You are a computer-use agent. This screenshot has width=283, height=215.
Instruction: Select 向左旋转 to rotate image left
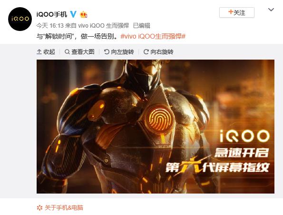[119, 52]
